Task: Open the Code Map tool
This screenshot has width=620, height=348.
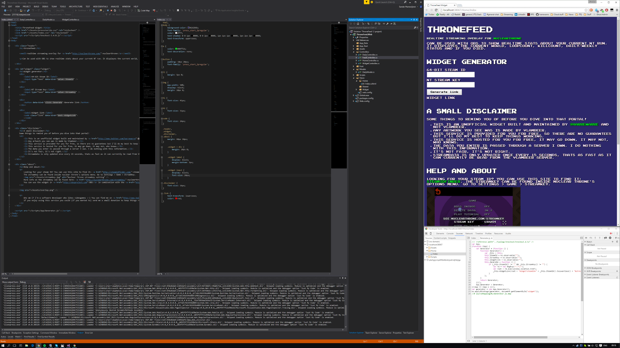Action: click(144, 11)
